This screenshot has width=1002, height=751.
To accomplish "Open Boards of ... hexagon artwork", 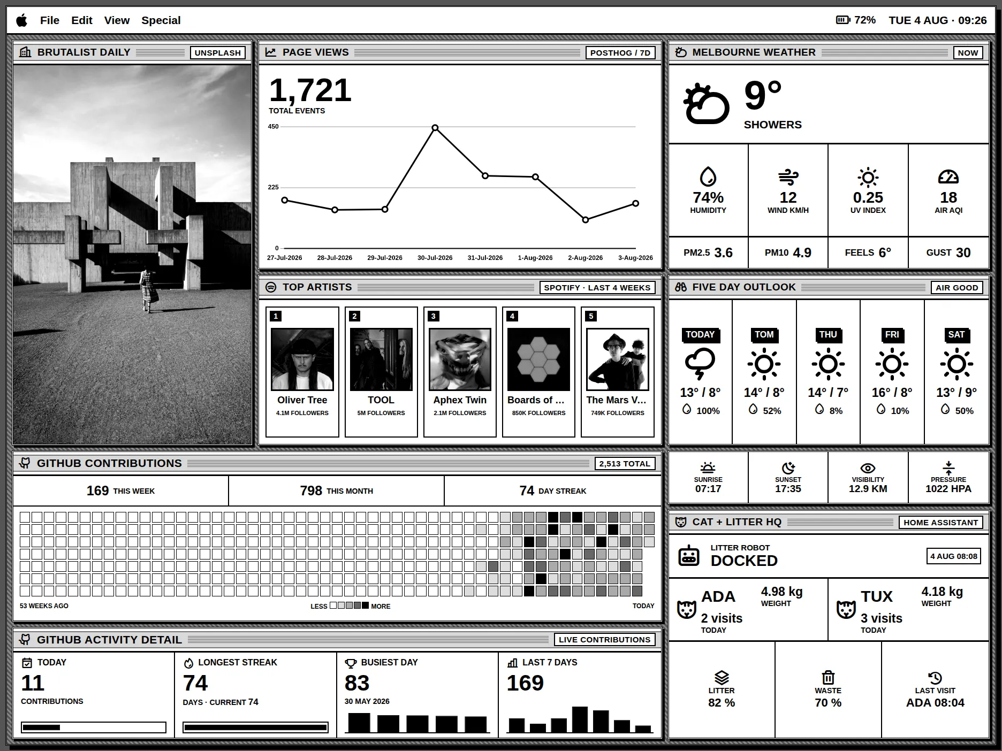I will pyautogui.click(x=538, y=359).
